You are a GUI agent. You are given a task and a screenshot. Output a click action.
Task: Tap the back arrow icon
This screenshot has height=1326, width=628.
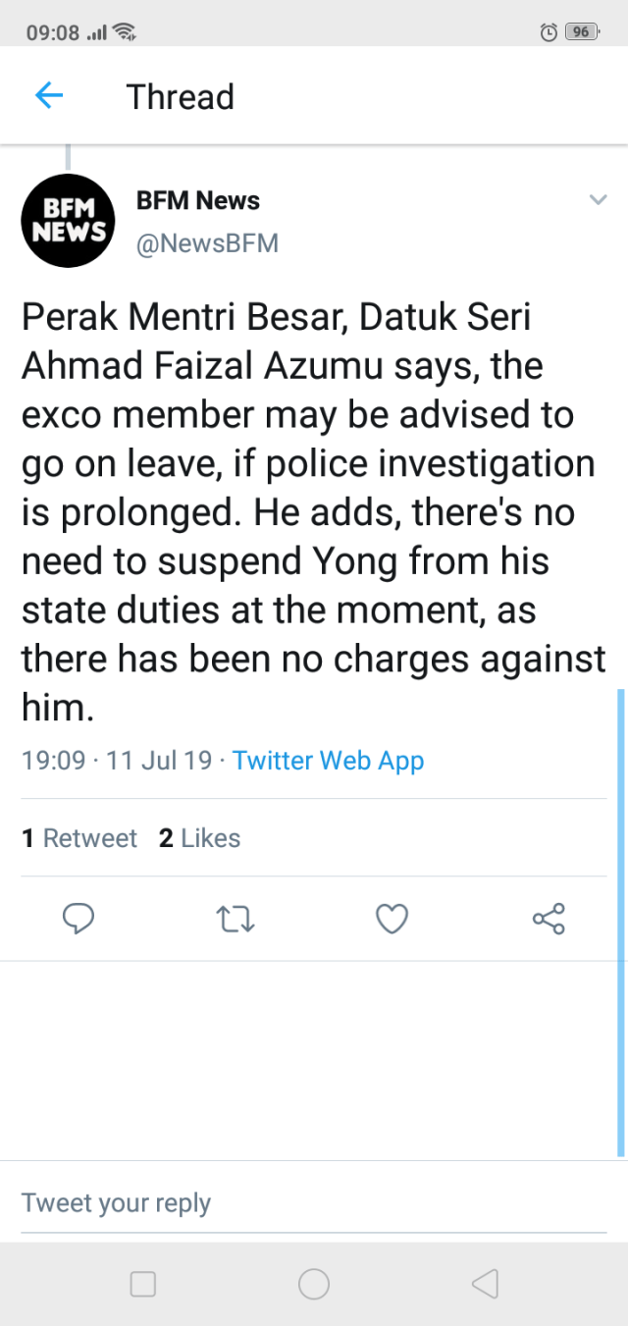(x=48, y=96)
